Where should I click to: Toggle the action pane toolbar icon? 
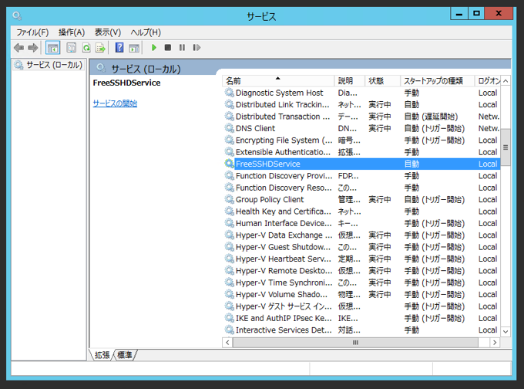tap(134, 48)
